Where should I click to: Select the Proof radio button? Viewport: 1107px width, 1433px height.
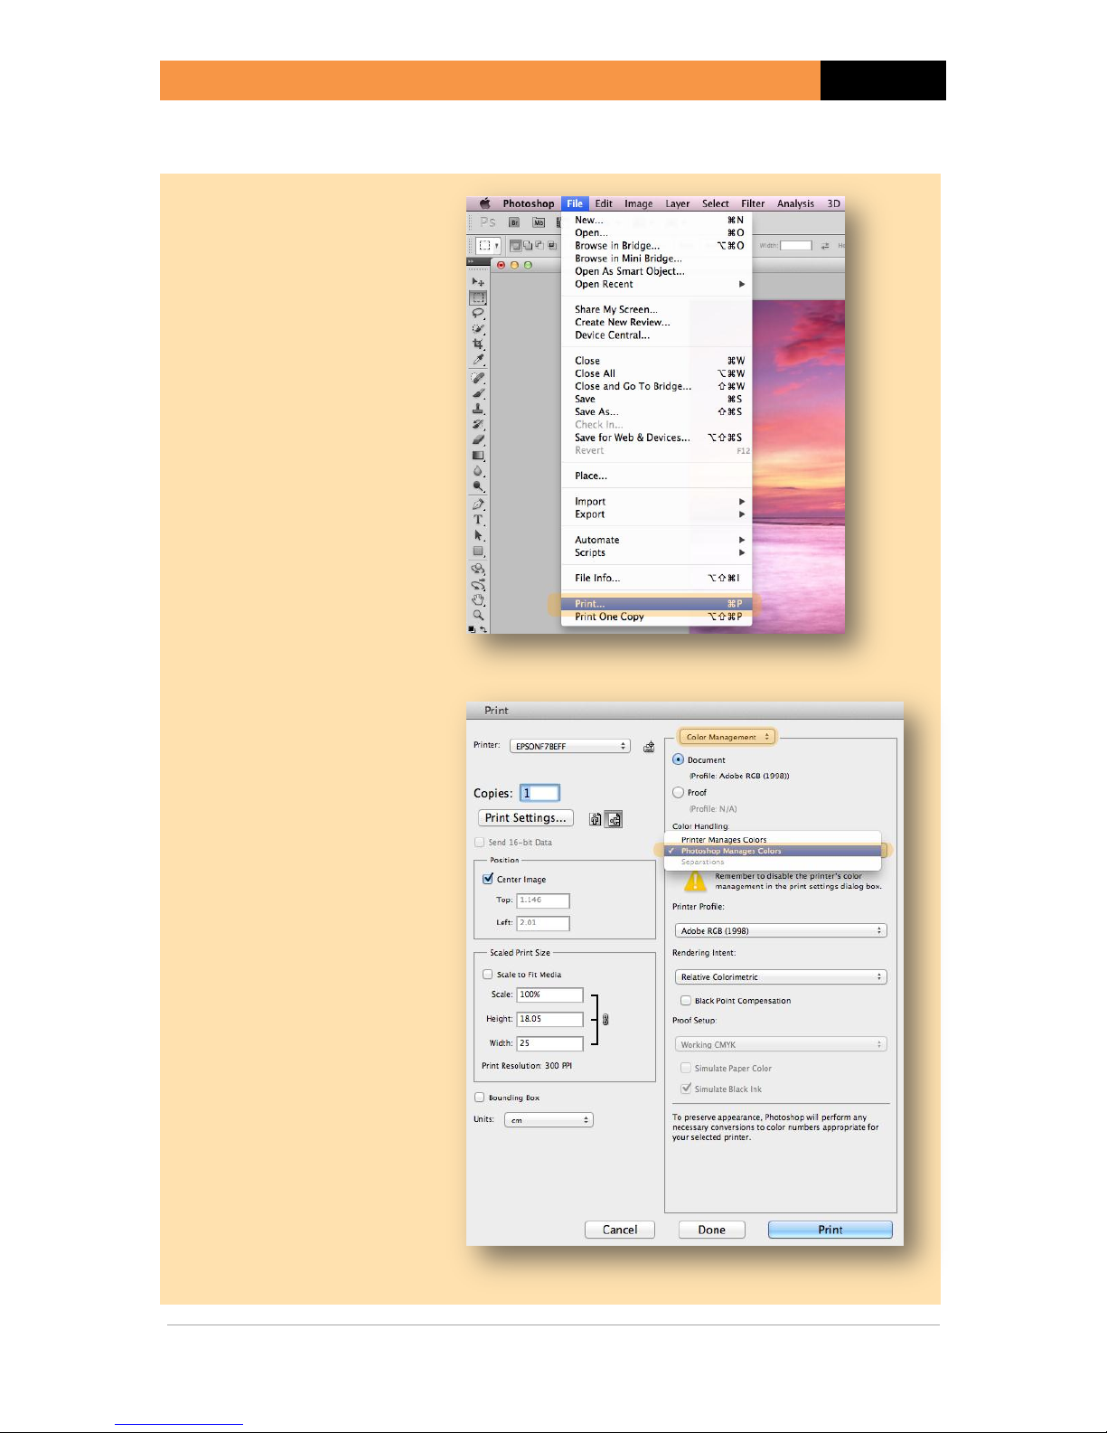coord(678,792)
